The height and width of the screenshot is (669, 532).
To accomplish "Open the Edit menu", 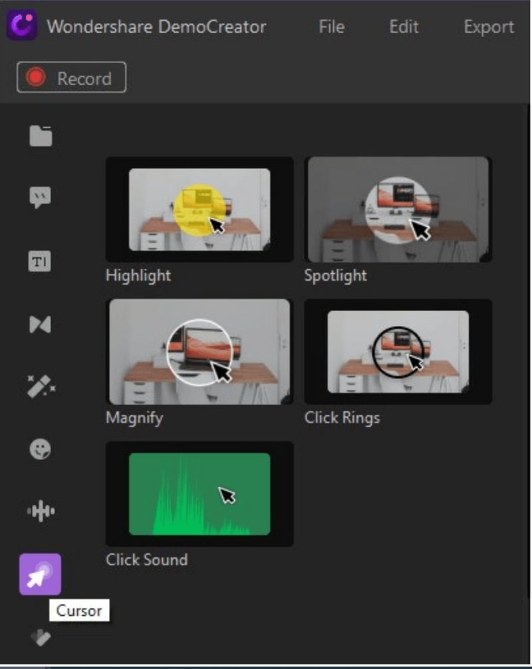I will pyautogui.click(x=404, y=27).
